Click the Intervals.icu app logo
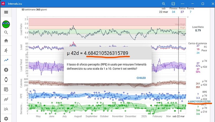Screen dimensions: 215x122 (3, 3)
